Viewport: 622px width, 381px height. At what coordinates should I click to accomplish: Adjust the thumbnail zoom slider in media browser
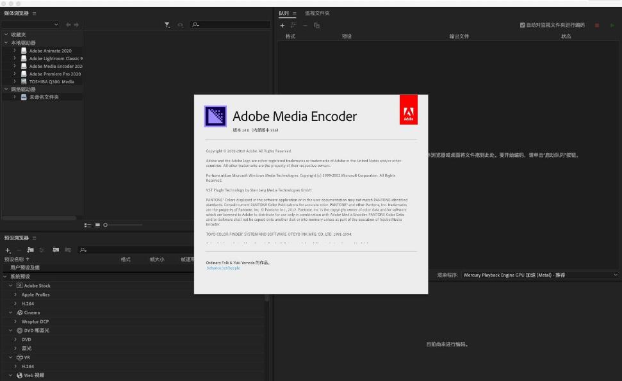(107, 224)
